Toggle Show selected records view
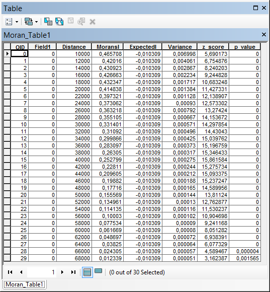This screenshot has height=292, width=270. point(99,271)
